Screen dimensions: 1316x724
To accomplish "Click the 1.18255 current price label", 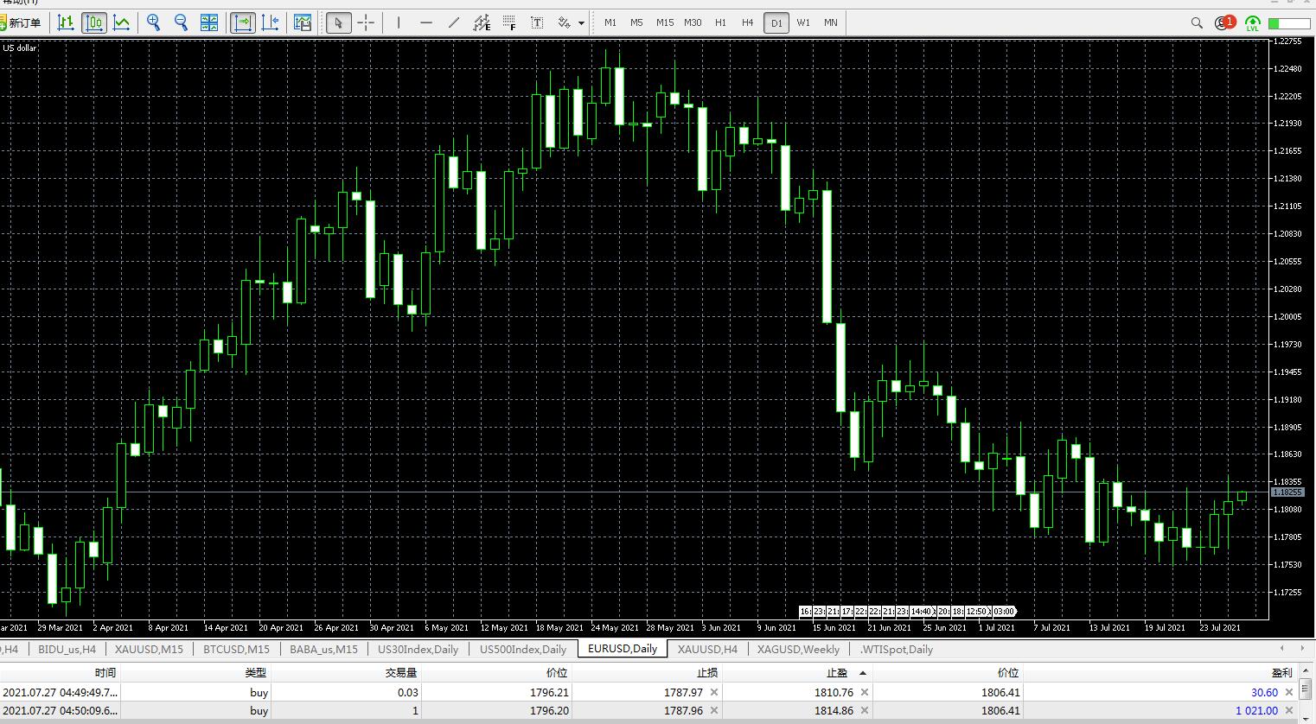I will [1287, 492].
